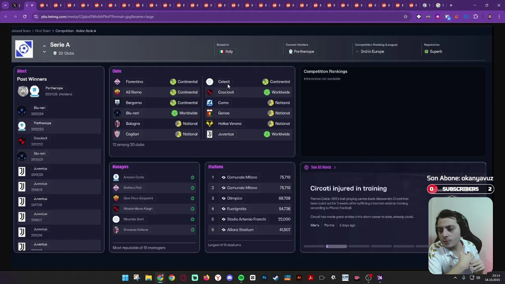Go back to the previous page
This screenshot has height=284, width=505.
coord(6,17)
